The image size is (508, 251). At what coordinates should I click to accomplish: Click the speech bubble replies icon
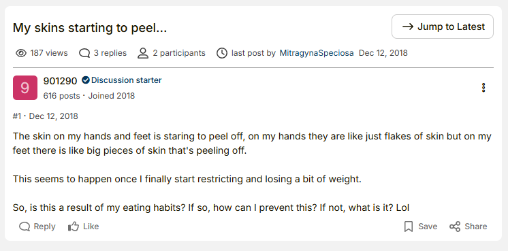point(84,53)
